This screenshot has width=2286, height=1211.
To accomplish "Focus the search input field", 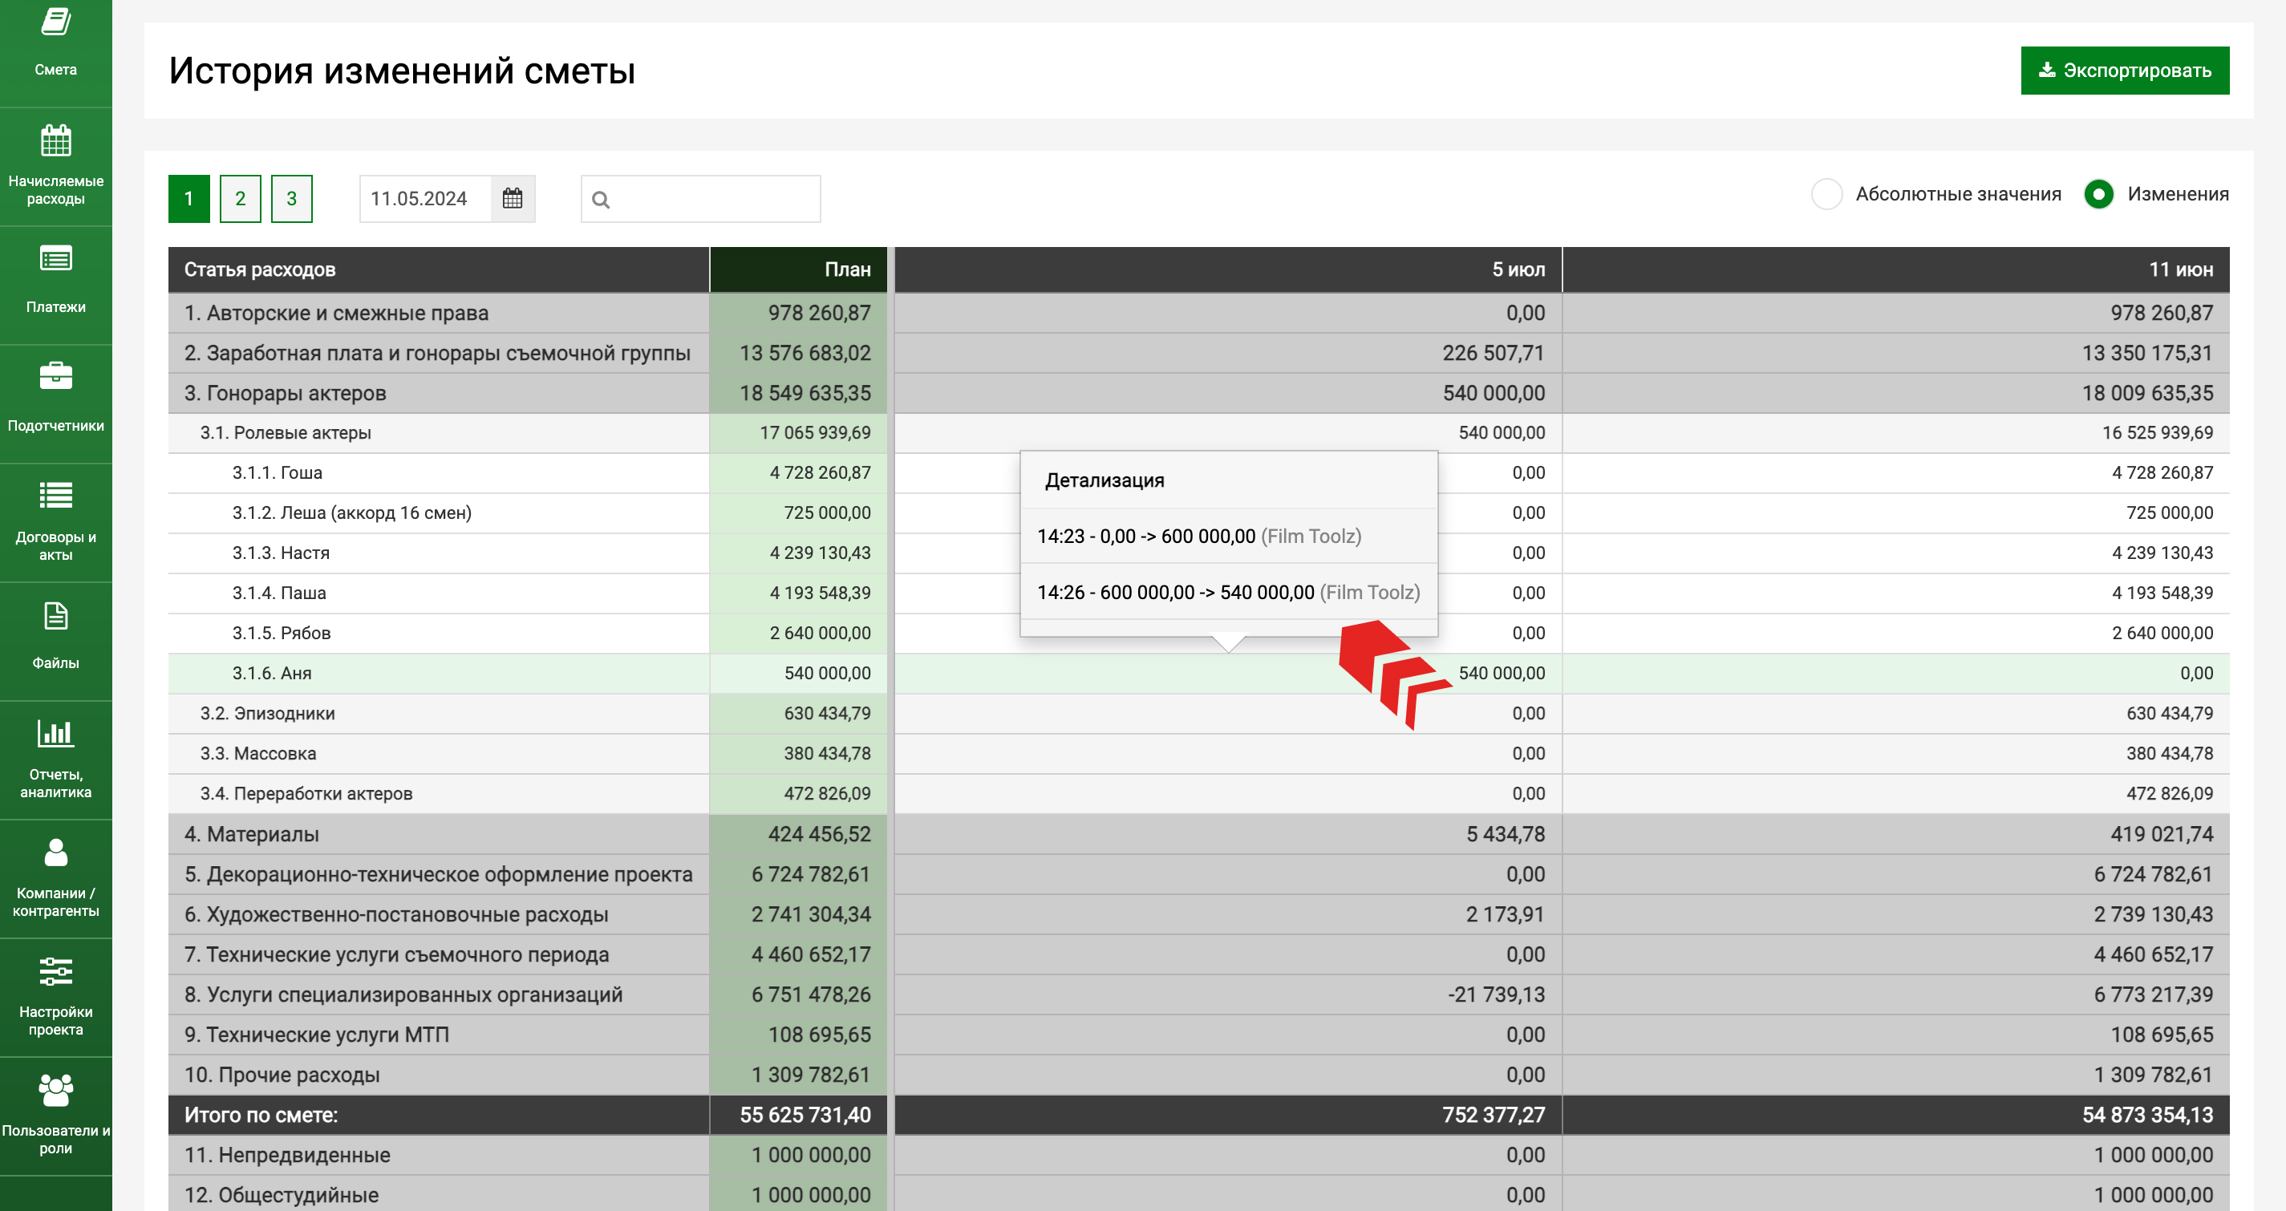I will [x=700, y=199].
